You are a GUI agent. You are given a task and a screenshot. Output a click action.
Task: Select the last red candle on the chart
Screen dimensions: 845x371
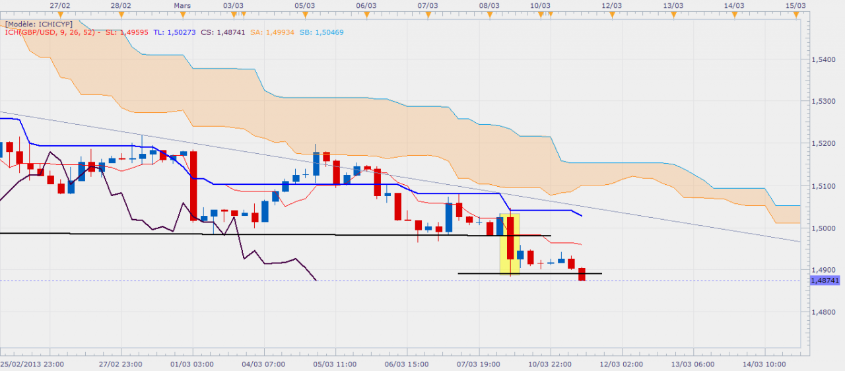pos(582,275)
